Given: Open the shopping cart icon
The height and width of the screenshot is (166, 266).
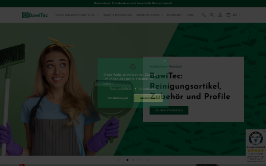Looking at the screenshot, I should pyautogui.click(x=228, y=15).
